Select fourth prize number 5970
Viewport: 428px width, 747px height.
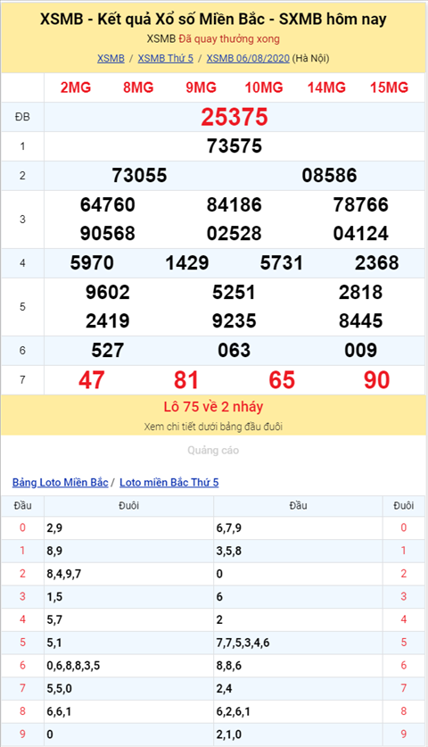click(92, 263)
